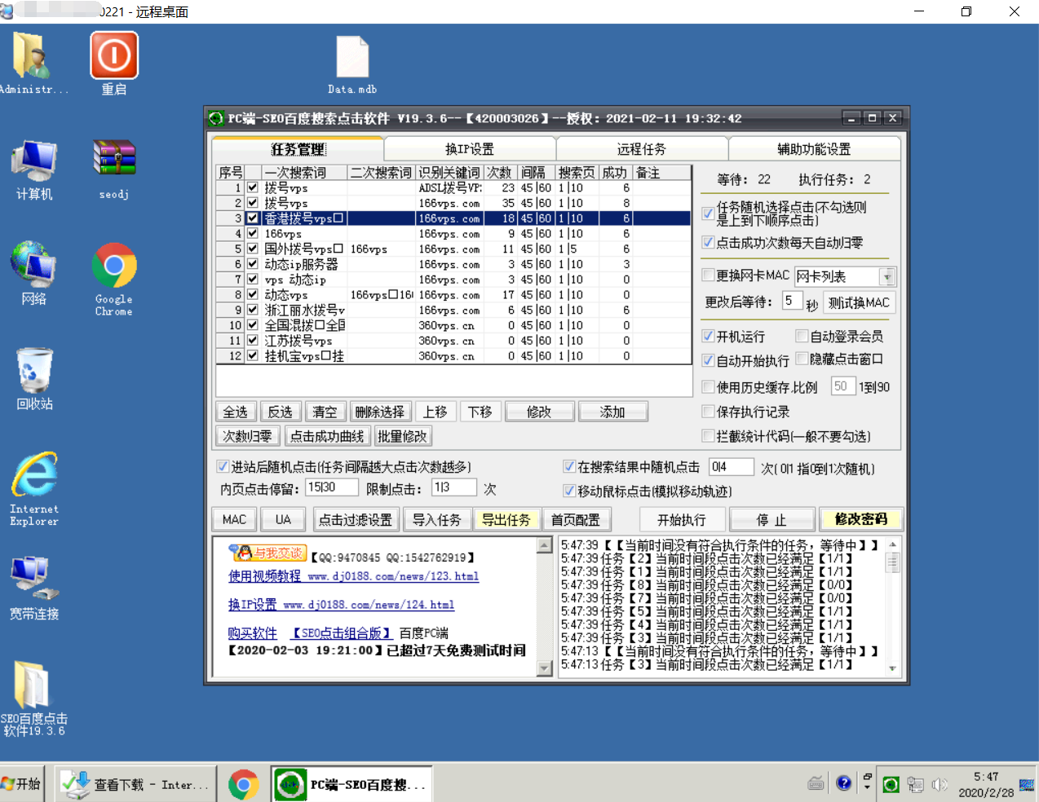This screenshot has width=1039, height=802.
Task: Click the blue help icon in system tray
Action: (844, 783)
